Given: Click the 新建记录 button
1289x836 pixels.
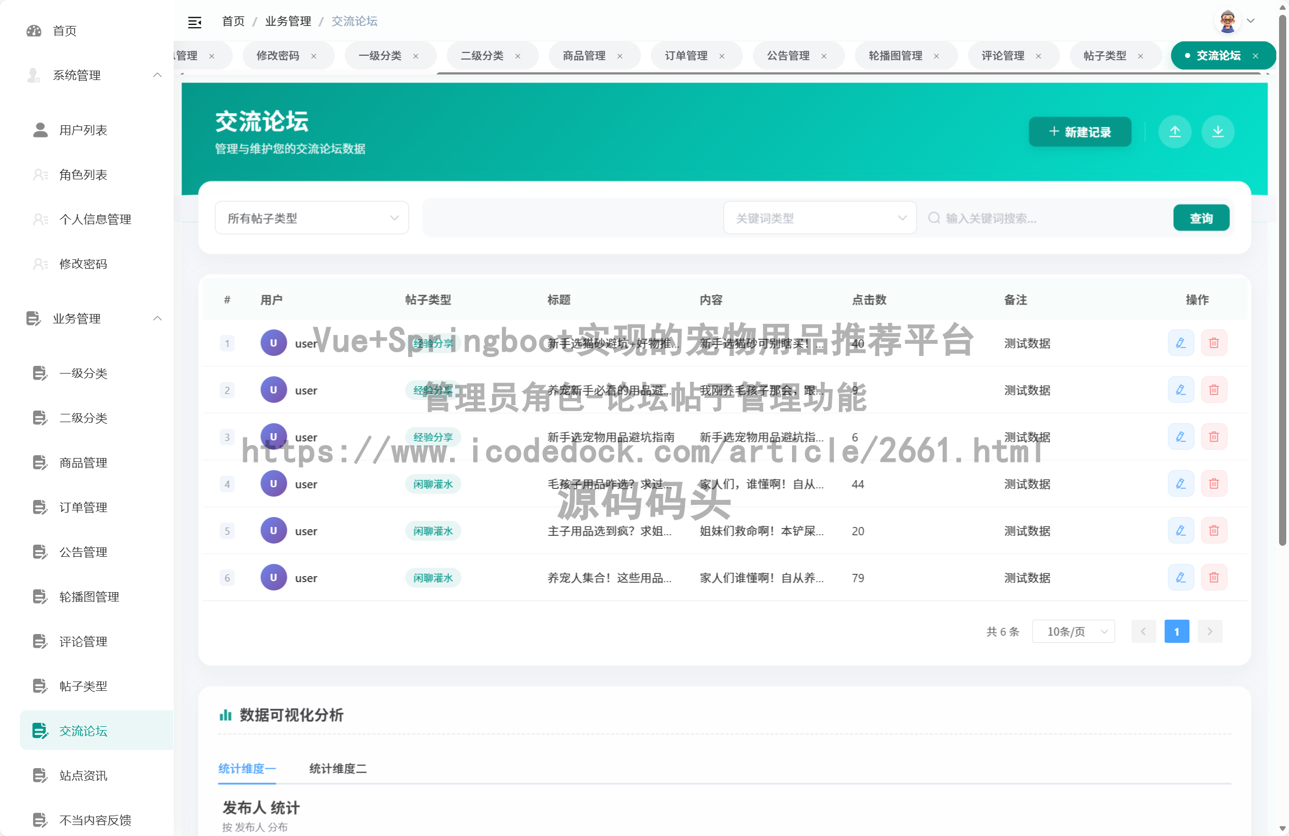Looking at the screenshot, I should (1079, 132).
